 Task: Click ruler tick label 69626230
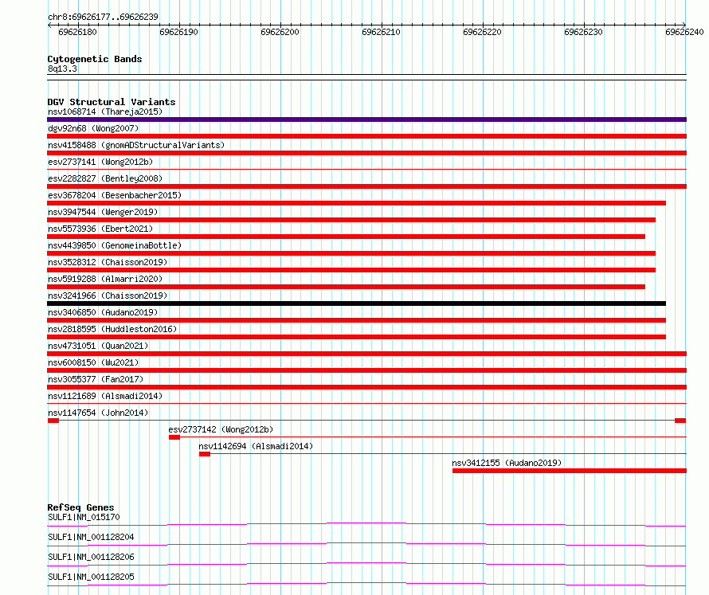(x=584, y=32)
